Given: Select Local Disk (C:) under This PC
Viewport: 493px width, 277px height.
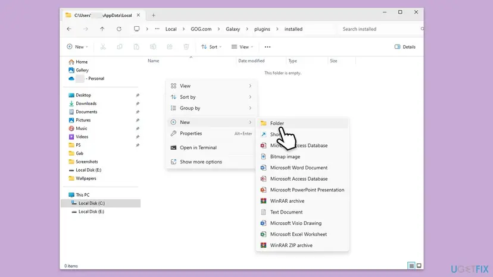Looking at the screenshot, I should click(x=101, y=203).
